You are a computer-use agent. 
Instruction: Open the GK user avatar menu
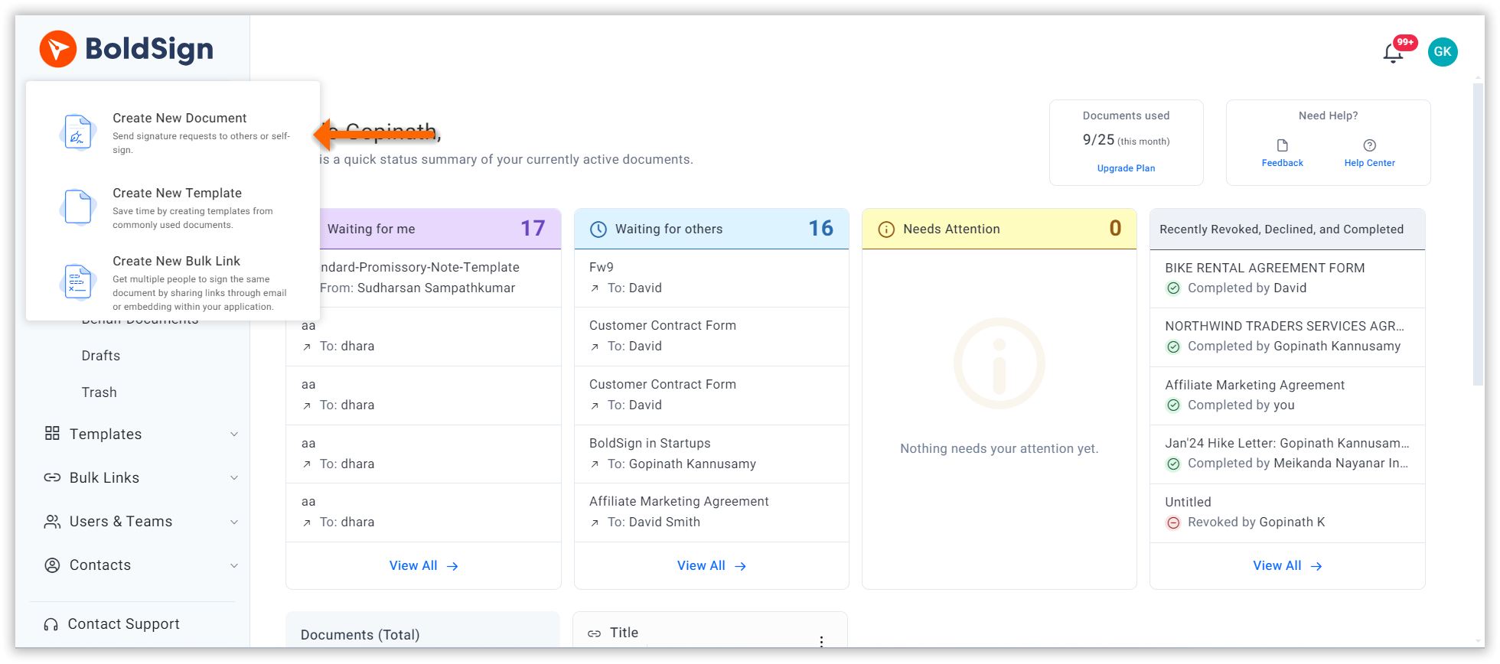(1443, 52)
